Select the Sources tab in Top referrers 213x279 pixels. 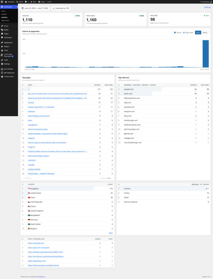tap(153, 85)
